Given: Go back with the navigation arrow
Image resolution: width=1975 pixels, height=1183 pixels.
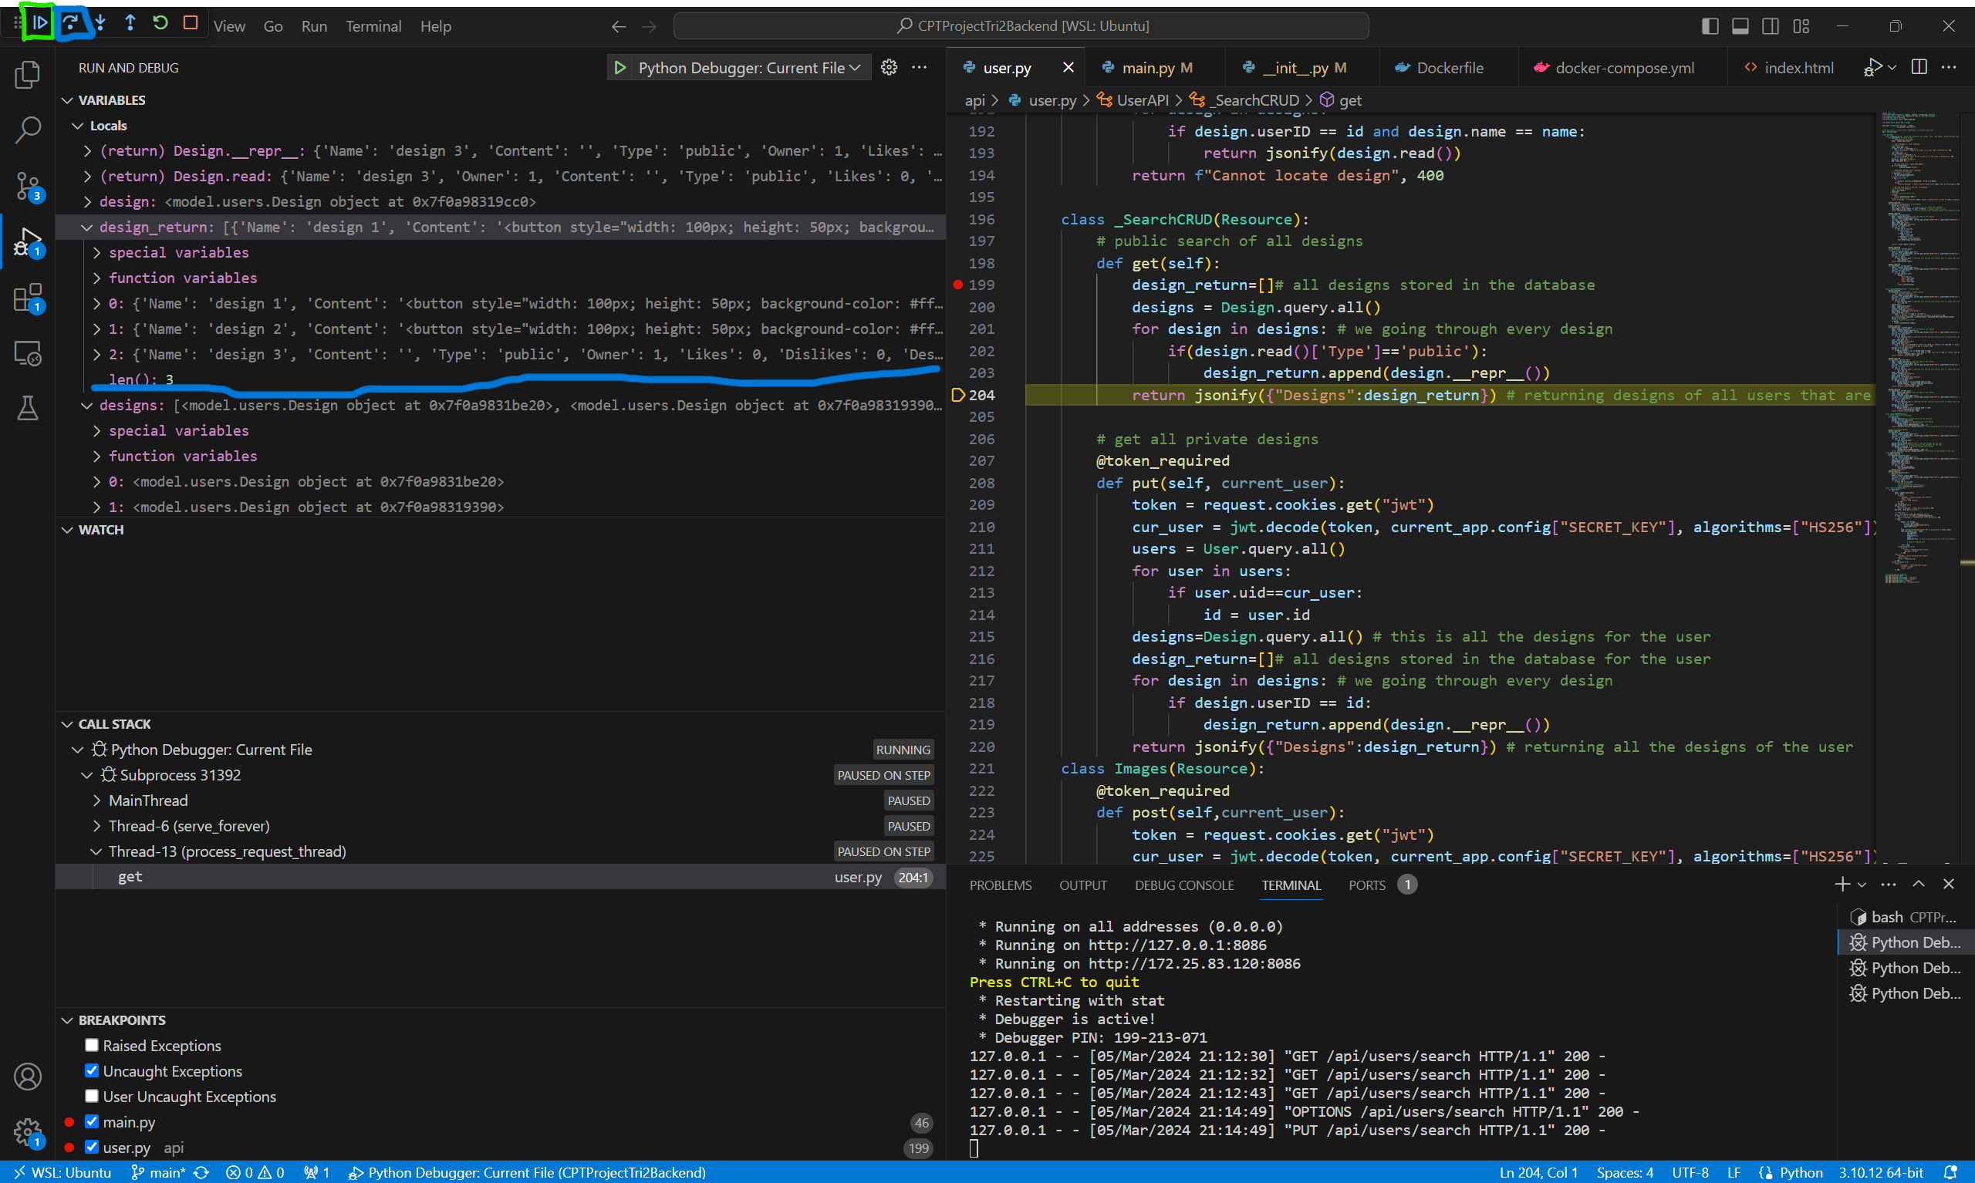Looking at the screenshot, I should coord(619,26).
